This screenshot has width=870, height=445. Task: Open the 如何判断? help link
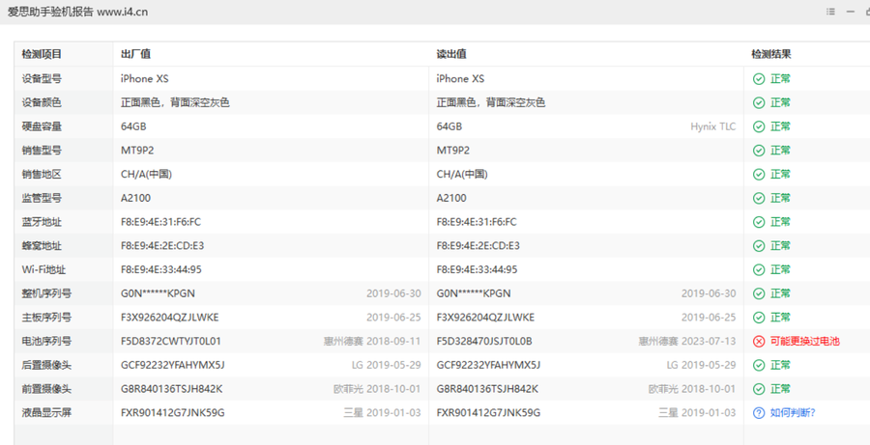tap(792, 412)
